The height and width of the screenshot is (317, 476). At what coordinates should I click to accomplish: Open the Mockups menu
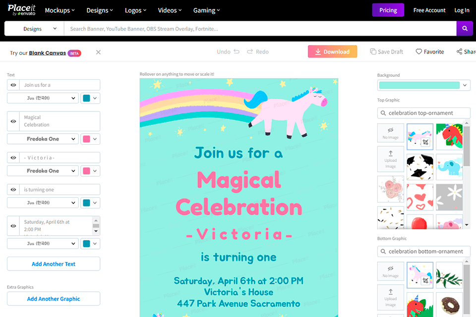coord(59,10)
